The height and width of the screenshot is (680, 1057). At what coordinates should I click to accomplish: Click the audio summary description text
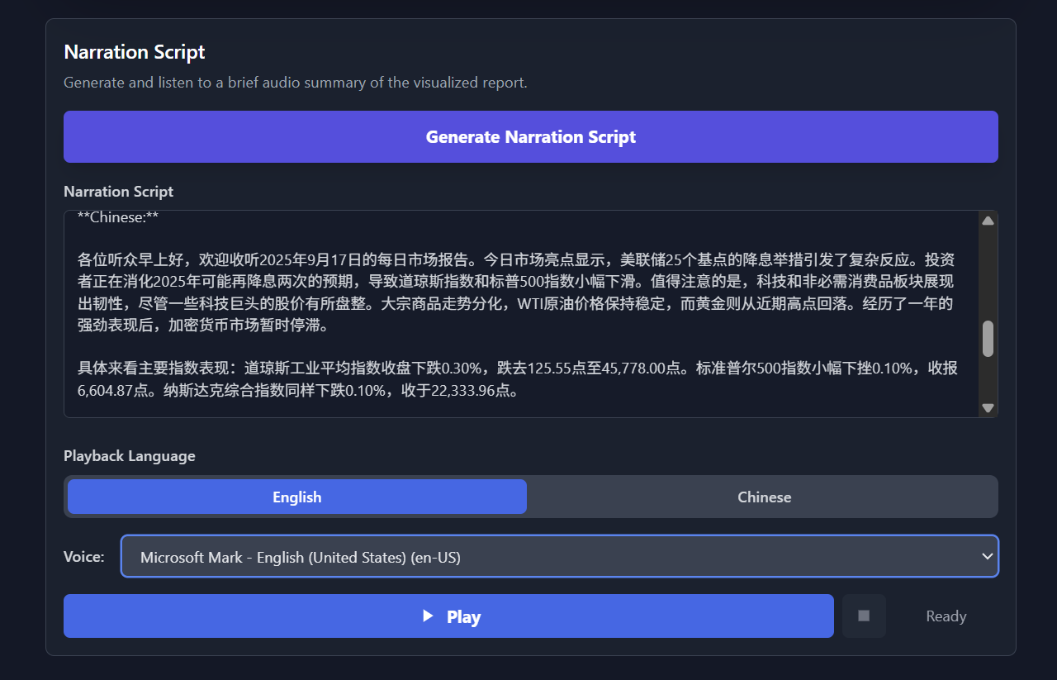295,83
